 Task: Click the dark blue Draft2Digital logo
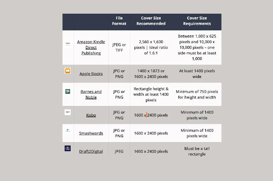tap(68, 149)
